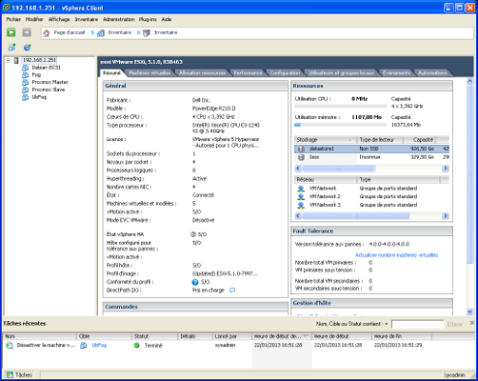The height and width of the screenshot is (381, 478).
Task: Click the gray forward navigation arrow
Action: pyautogui.click(x=27, y=32)
